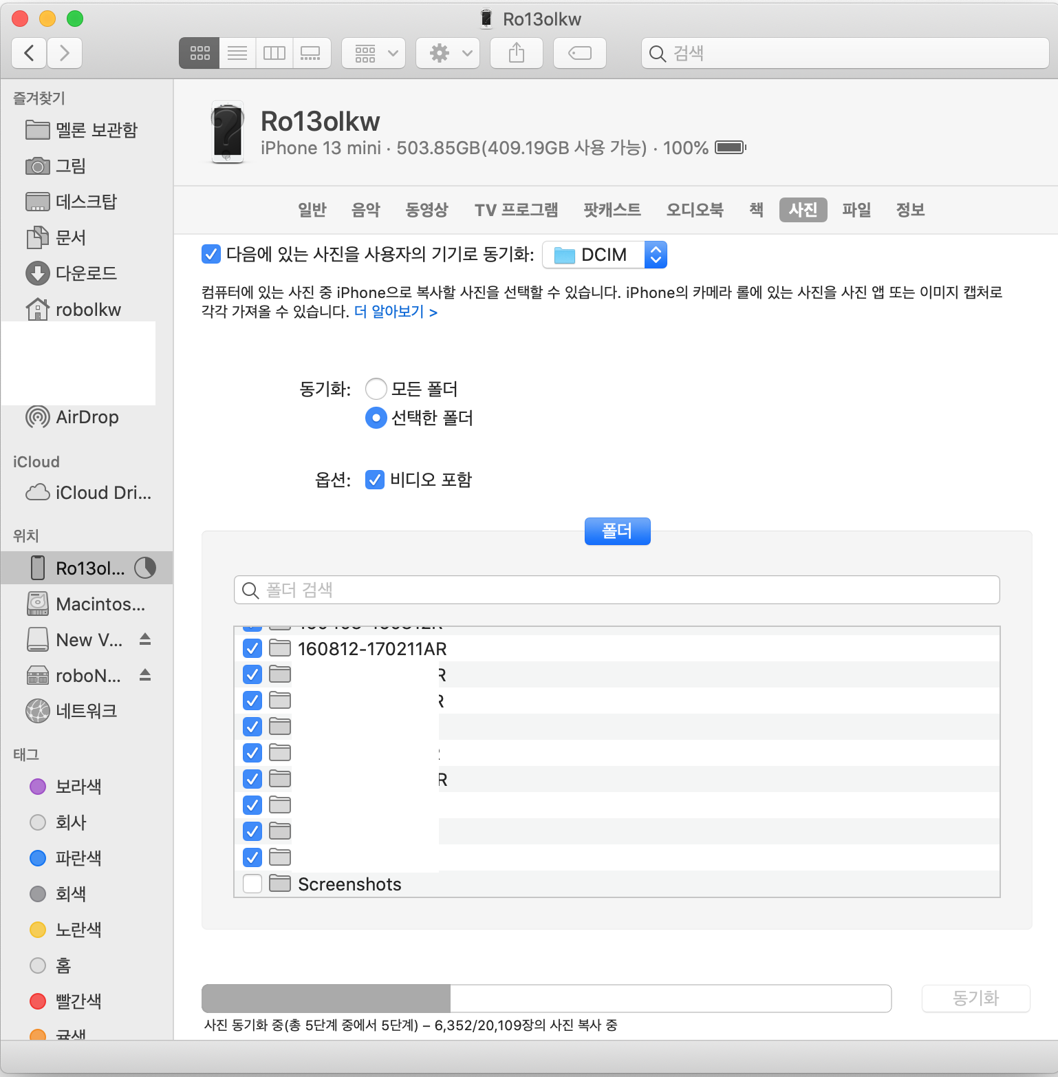Select Ro13ol... iPhone device in sidebar
Viewport: 1058px width, 1077px height.
[86, 568]
